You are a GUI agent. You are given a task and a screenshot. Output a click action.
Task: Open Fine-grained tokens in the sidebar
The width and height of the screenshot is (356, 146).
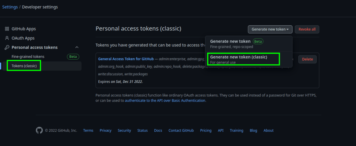[x=28, y=57]
